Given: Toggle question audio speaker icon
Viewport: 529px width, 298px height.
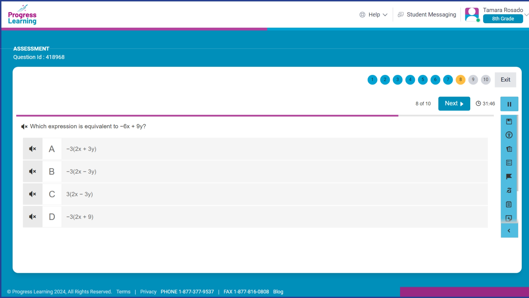Looking at the screenshot, I should click(24, 127).
